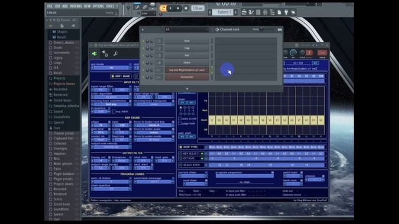The image size is (399, 224).
Task: Open the OPTIONS menu
Action: [99, 6]
